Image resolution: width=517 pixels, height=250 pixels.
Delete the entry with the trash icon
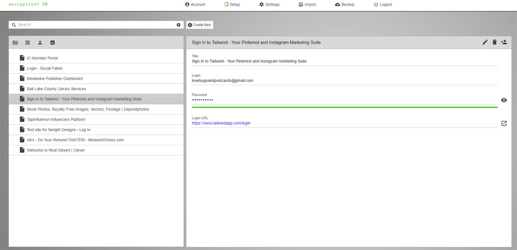point(495,42)
